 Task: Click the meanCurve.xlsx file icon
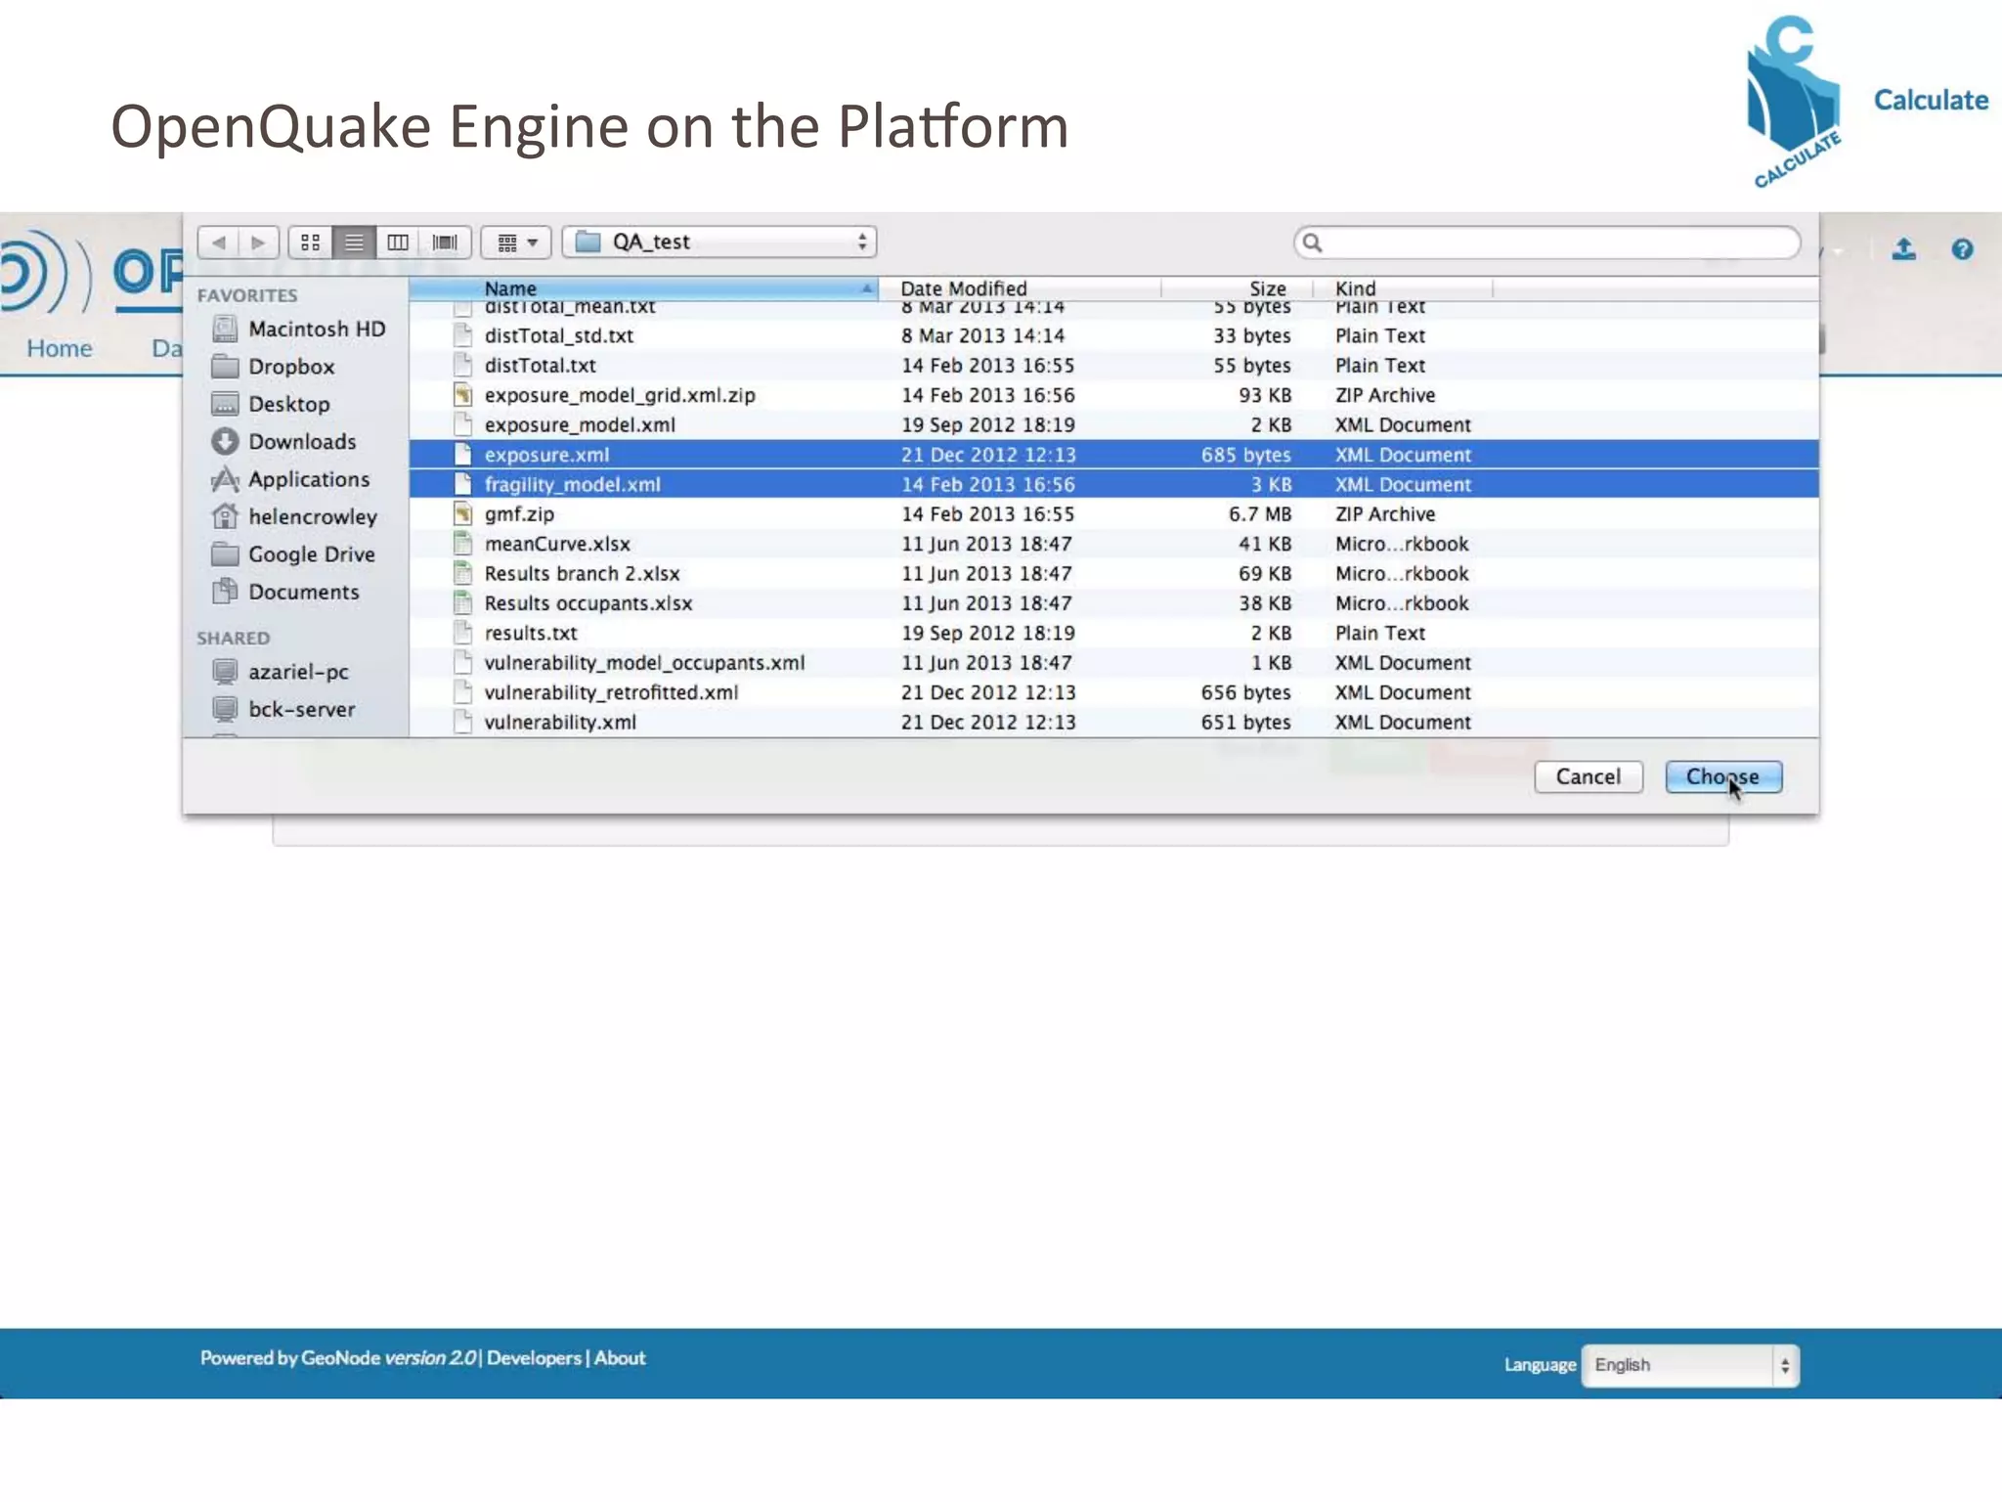click(463, 544)
